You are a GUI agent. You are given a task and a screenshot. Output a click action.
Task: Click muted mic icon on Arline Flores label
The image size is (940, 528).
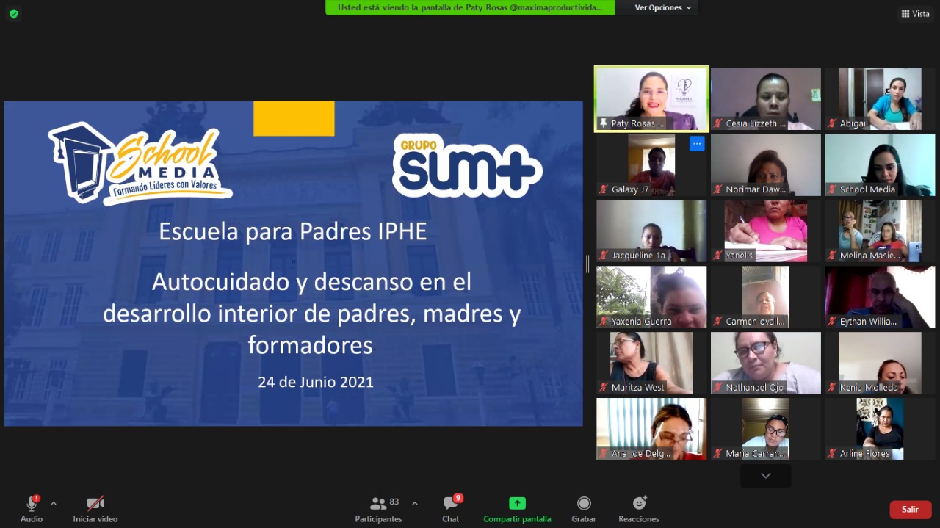click(x=833, y=454)
